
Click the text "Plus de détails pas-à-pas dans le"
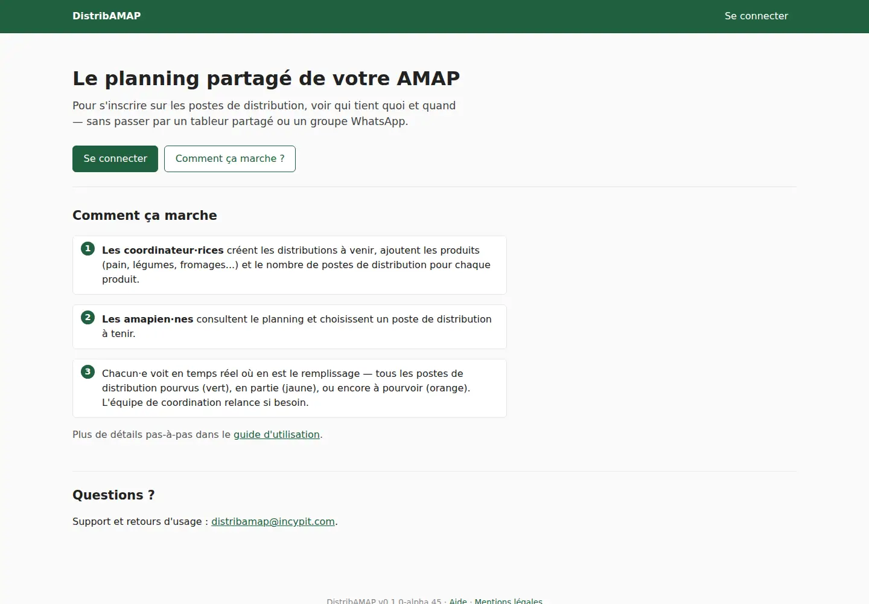[151, 434]
